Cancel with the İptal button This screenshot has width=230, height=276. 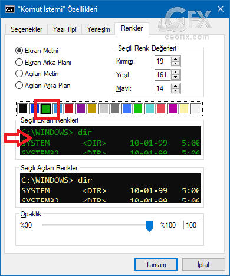tap(203, 265)
